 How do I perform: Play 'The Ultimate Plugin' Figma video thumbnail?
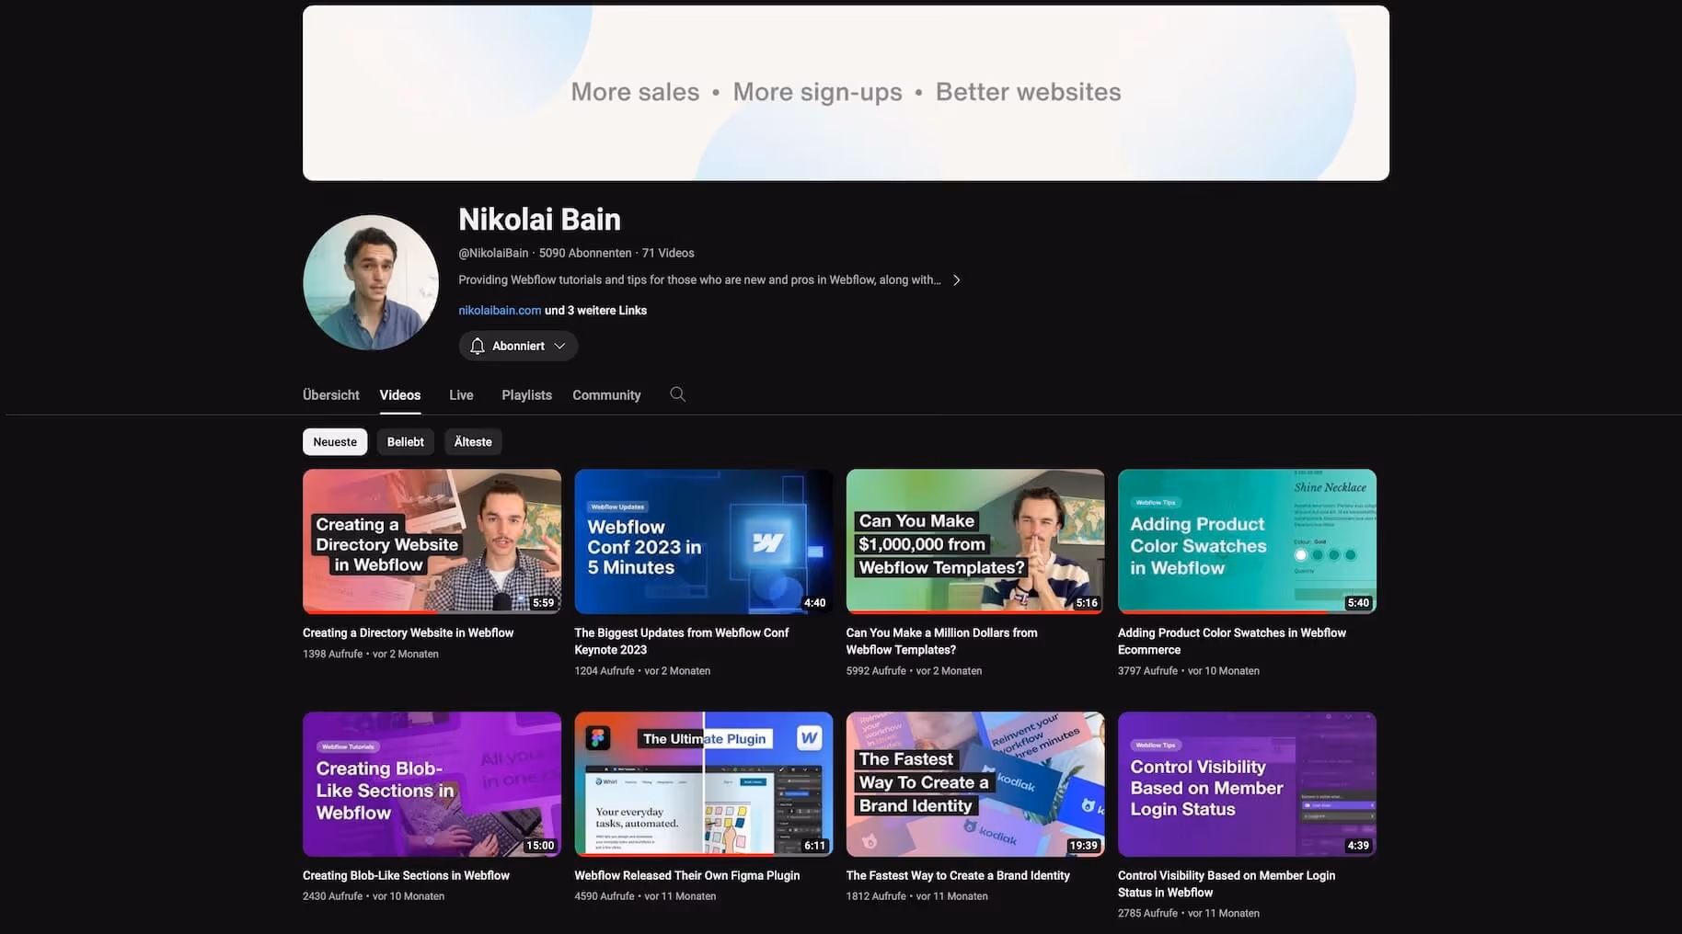tap(703, 784)
